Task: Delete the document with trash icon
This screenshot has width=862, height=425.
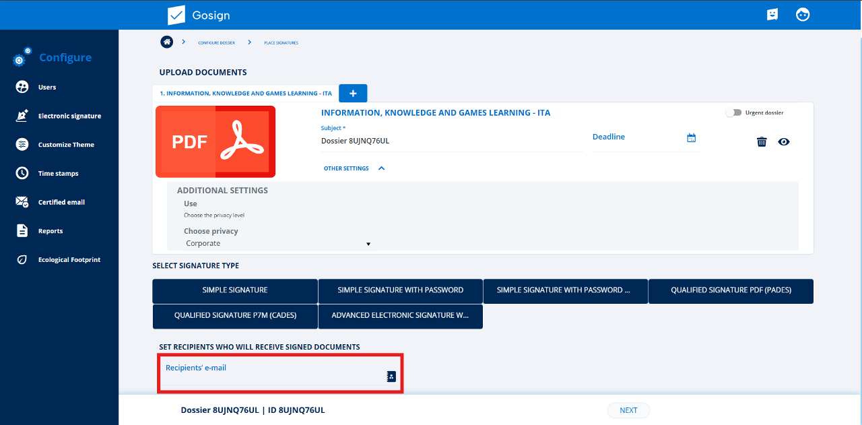Action: pos(762,141)
